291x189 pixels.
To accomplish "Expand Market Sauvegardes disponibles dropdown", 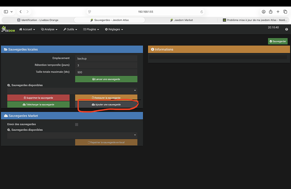I will click(x=72, y=135).
